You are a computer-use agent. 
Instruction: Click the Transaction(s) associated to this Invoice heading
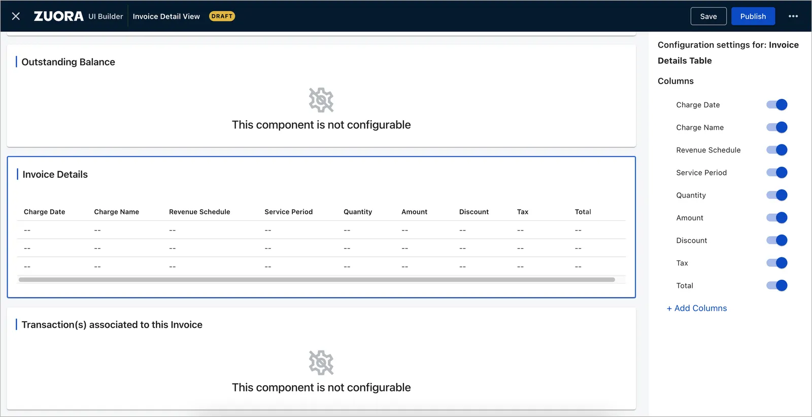coord(112,325)
